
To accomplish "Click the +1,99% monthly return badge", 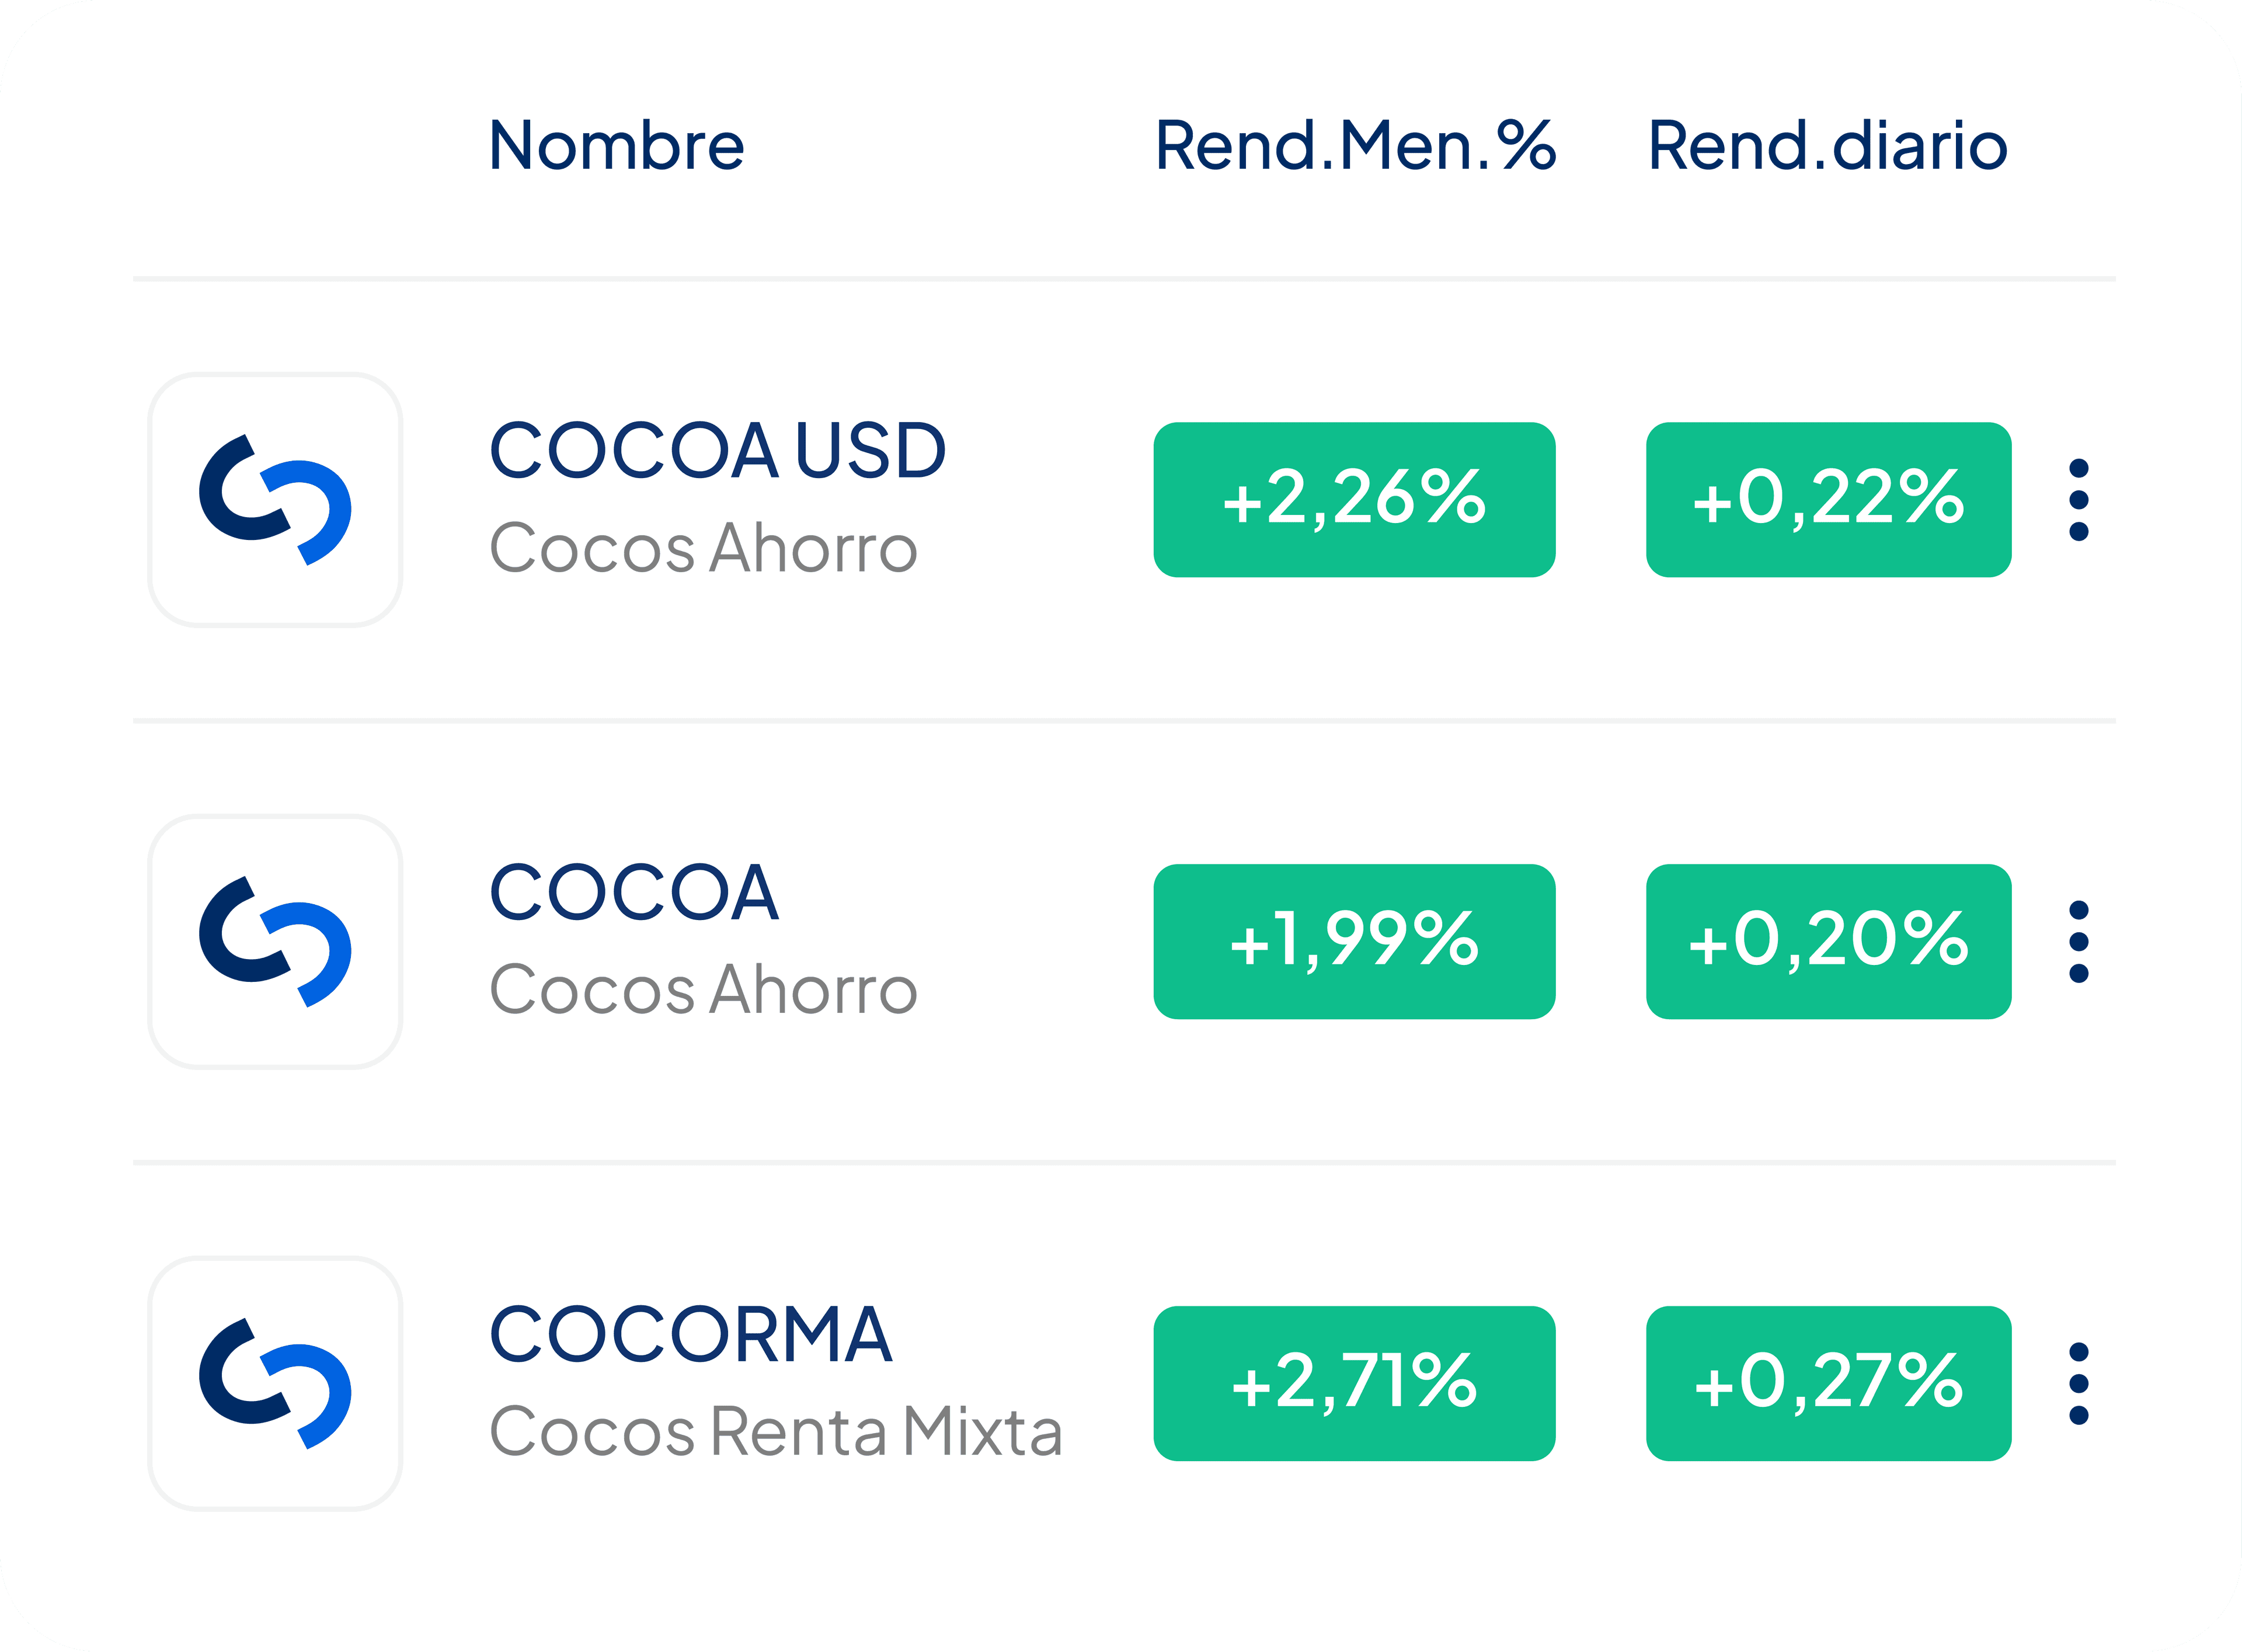I will pos(1355,942).
